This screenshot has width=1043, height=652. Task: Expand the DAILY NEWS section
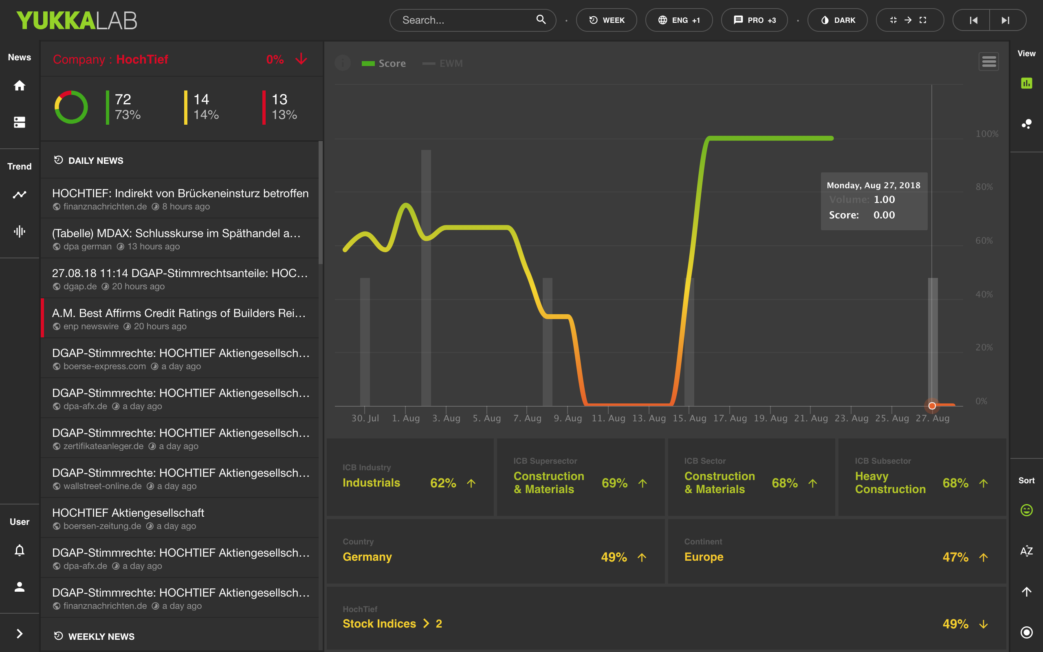pyautogui.click(x=180, y=161)
